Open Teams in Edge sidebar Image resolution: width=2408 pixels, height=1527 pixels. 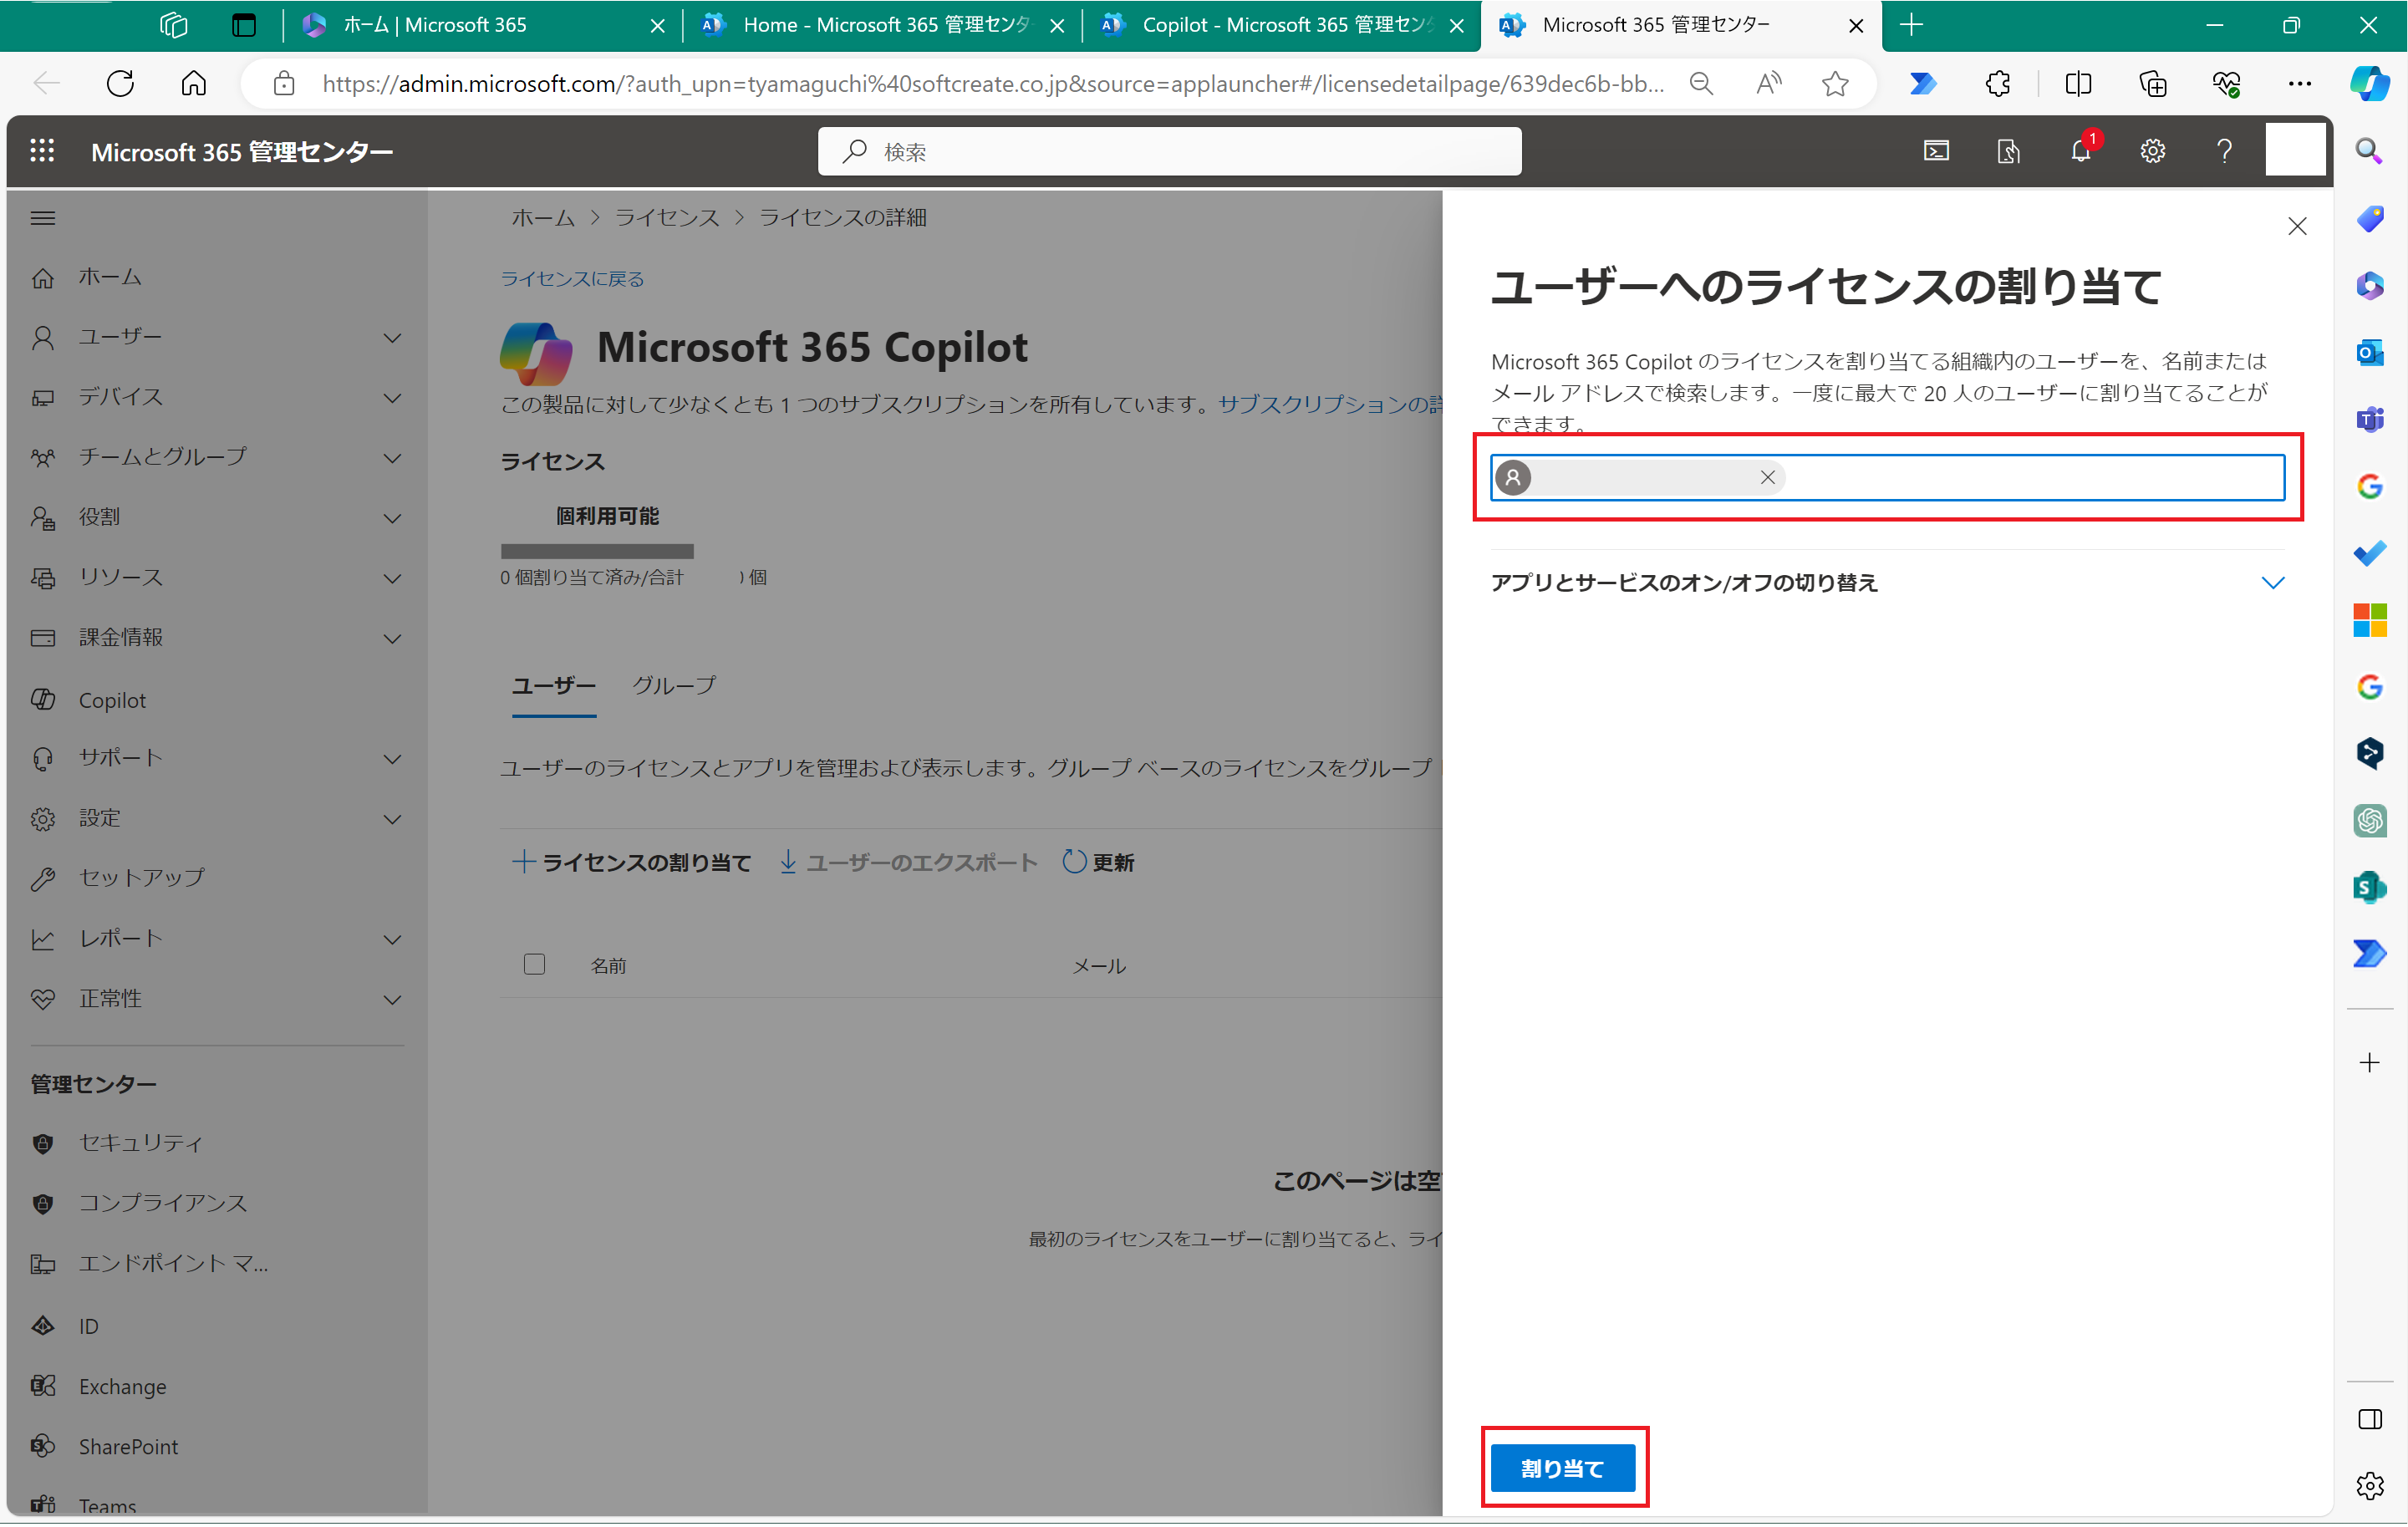[2370, 419]
